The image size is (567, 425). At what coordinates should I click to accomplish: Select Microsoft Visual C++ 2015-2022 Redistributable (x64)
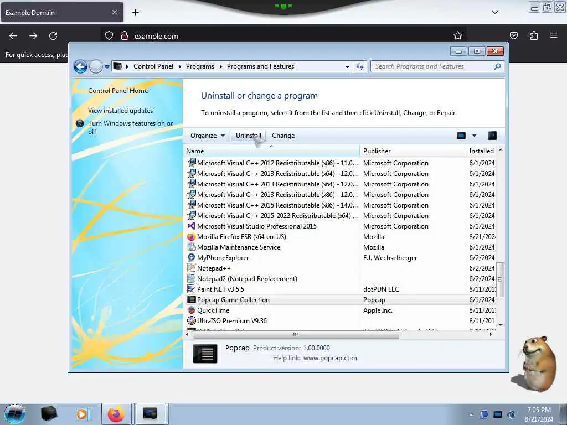pos(340,216)
